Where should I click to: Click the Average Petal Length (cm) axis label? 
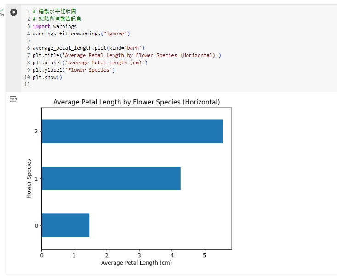pyautogui.click(x=136, y=263)
